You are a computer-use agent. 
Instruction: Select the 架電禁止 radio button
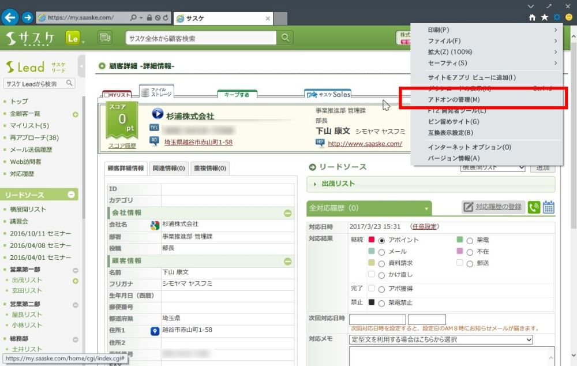tap(381, 302)
